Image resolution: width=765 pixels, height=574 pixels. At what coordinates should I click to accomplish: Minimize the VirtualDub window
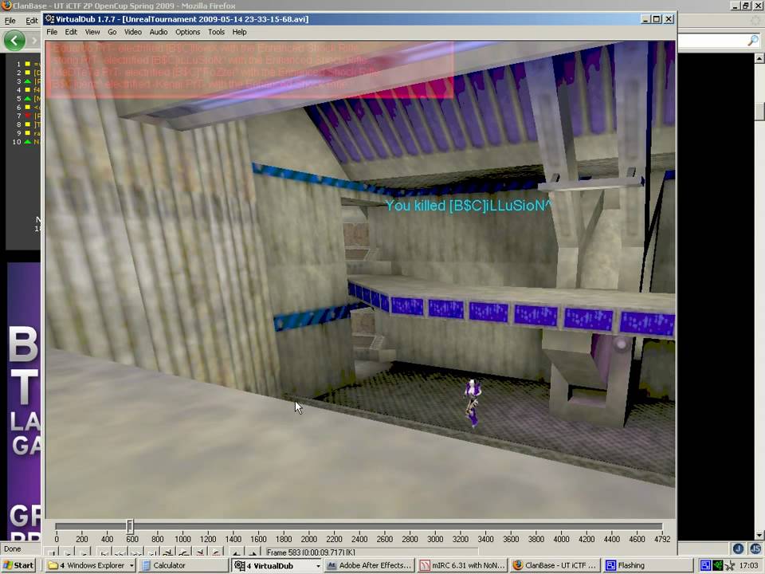tap(646, 19)
